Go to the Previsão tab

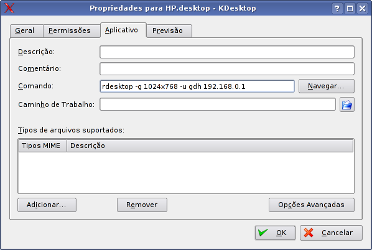pos(169,31)
